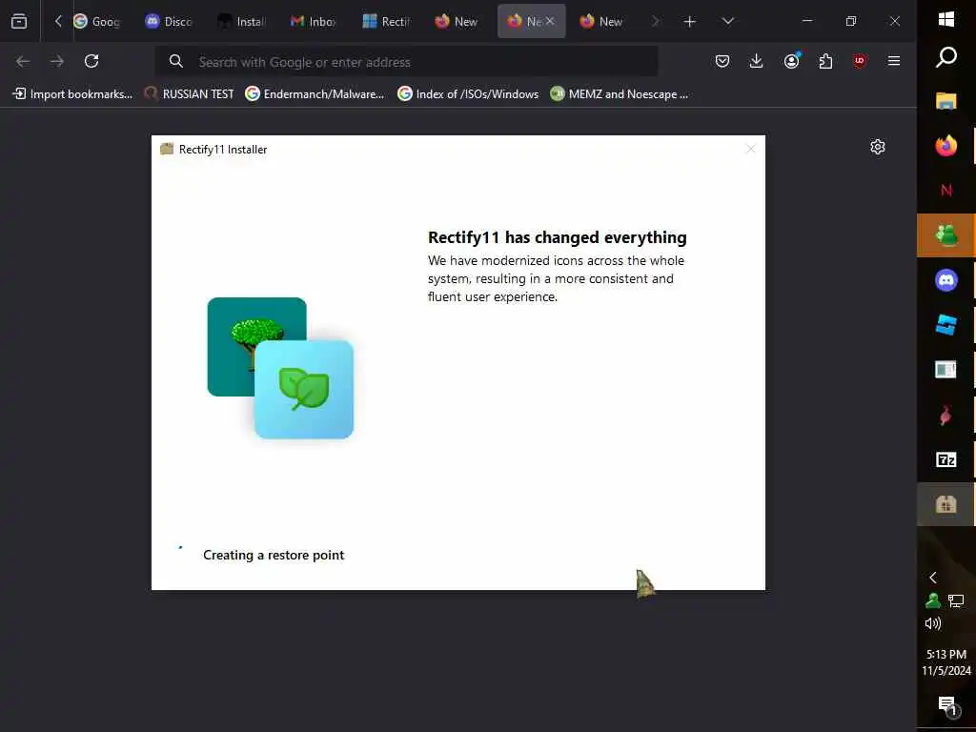
Task: Open the Index of /ISOs/Windows bookmark
Action: pyautogui.click(x=468, y=94)
